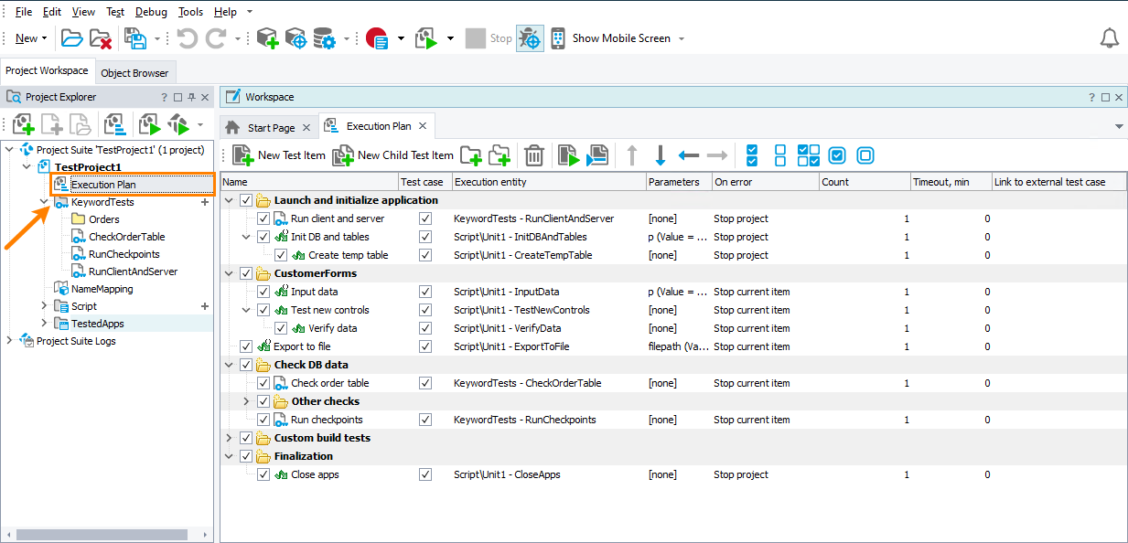Delete the selected execution plan item
The image size is (1128, 543).
534,155
